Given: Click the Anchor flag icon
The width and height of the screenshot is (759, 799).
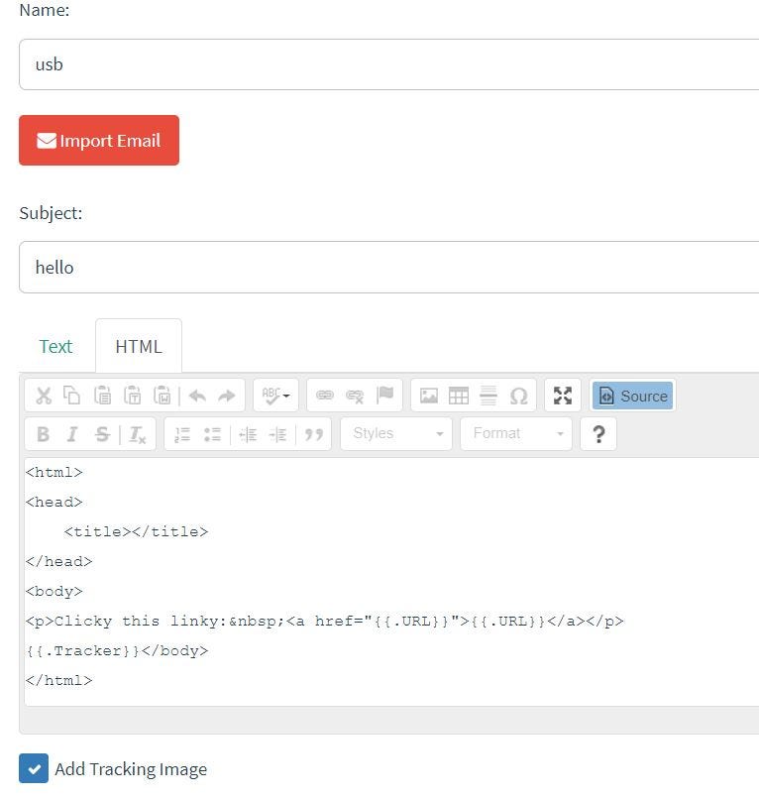Looking at the screenshot, I should point(385,396).
